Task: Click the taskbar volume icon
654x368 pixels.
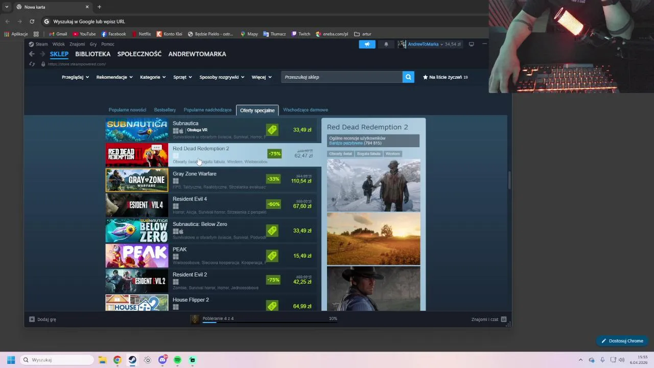Action: [x=621, y=360]
